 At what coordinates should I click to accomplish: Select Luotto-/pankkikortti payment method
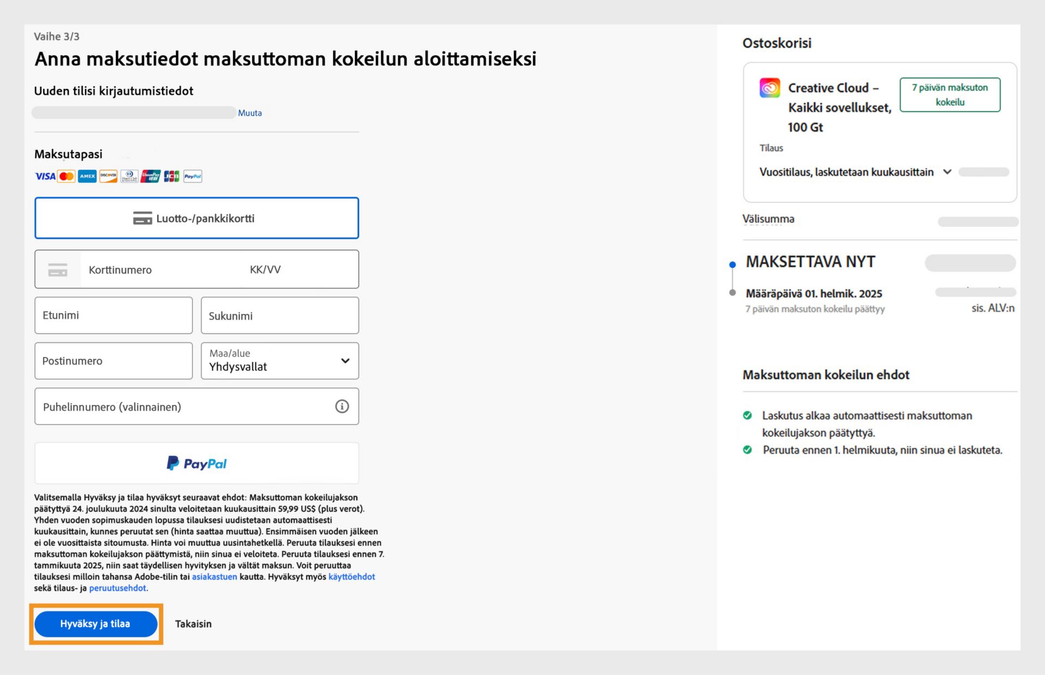click(196, 218)
